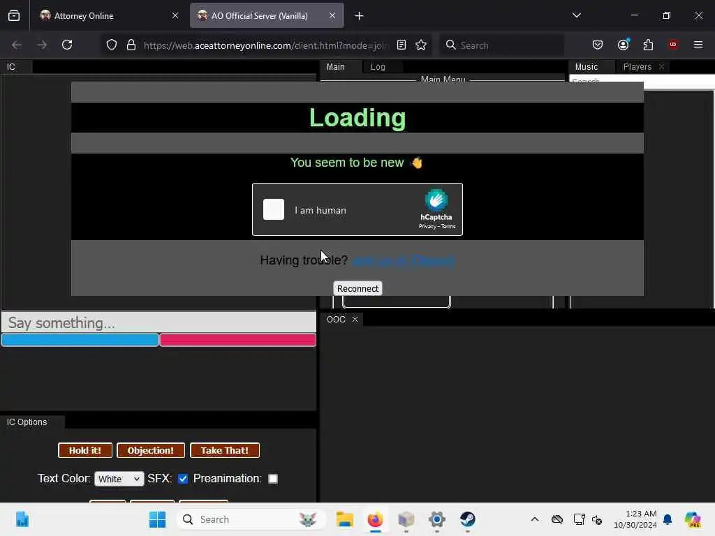
Task: Go back to previous page
Action: tap(17, 45)
